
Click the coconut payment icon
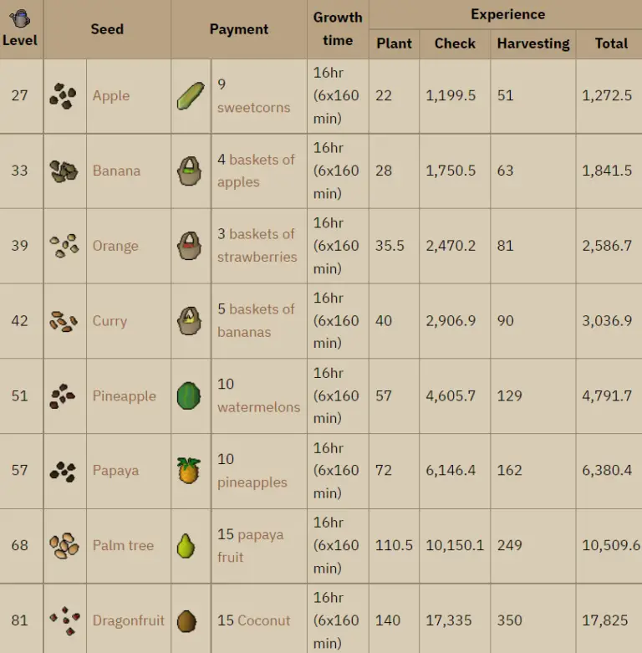[189, 620]
